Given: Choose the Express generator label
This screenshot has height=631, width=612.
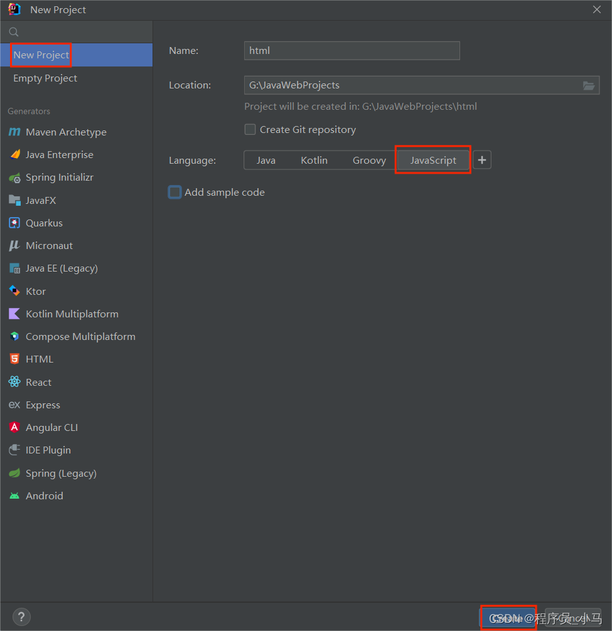Looking at the screenshot, I should pyautogui.click(x=43, y=405).
